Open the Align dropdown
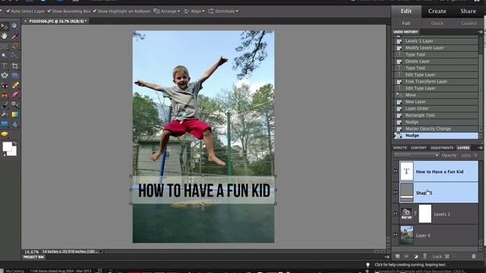The width and height of the screenshot is (486, 273). [194, 11]
